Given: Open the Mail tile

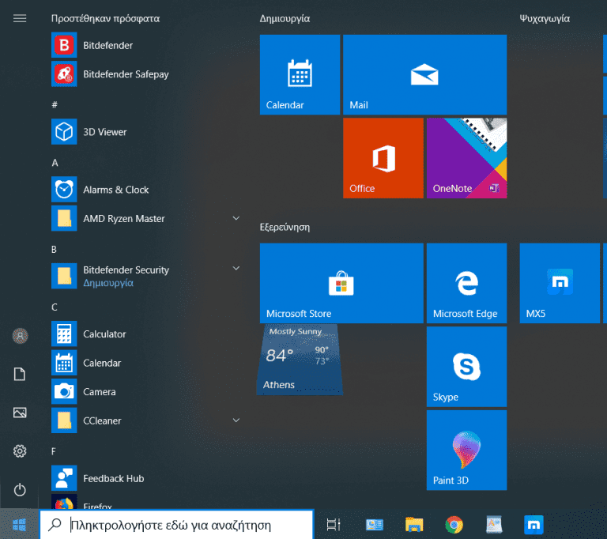Looking at the screenshot, I should coord(424,75).
